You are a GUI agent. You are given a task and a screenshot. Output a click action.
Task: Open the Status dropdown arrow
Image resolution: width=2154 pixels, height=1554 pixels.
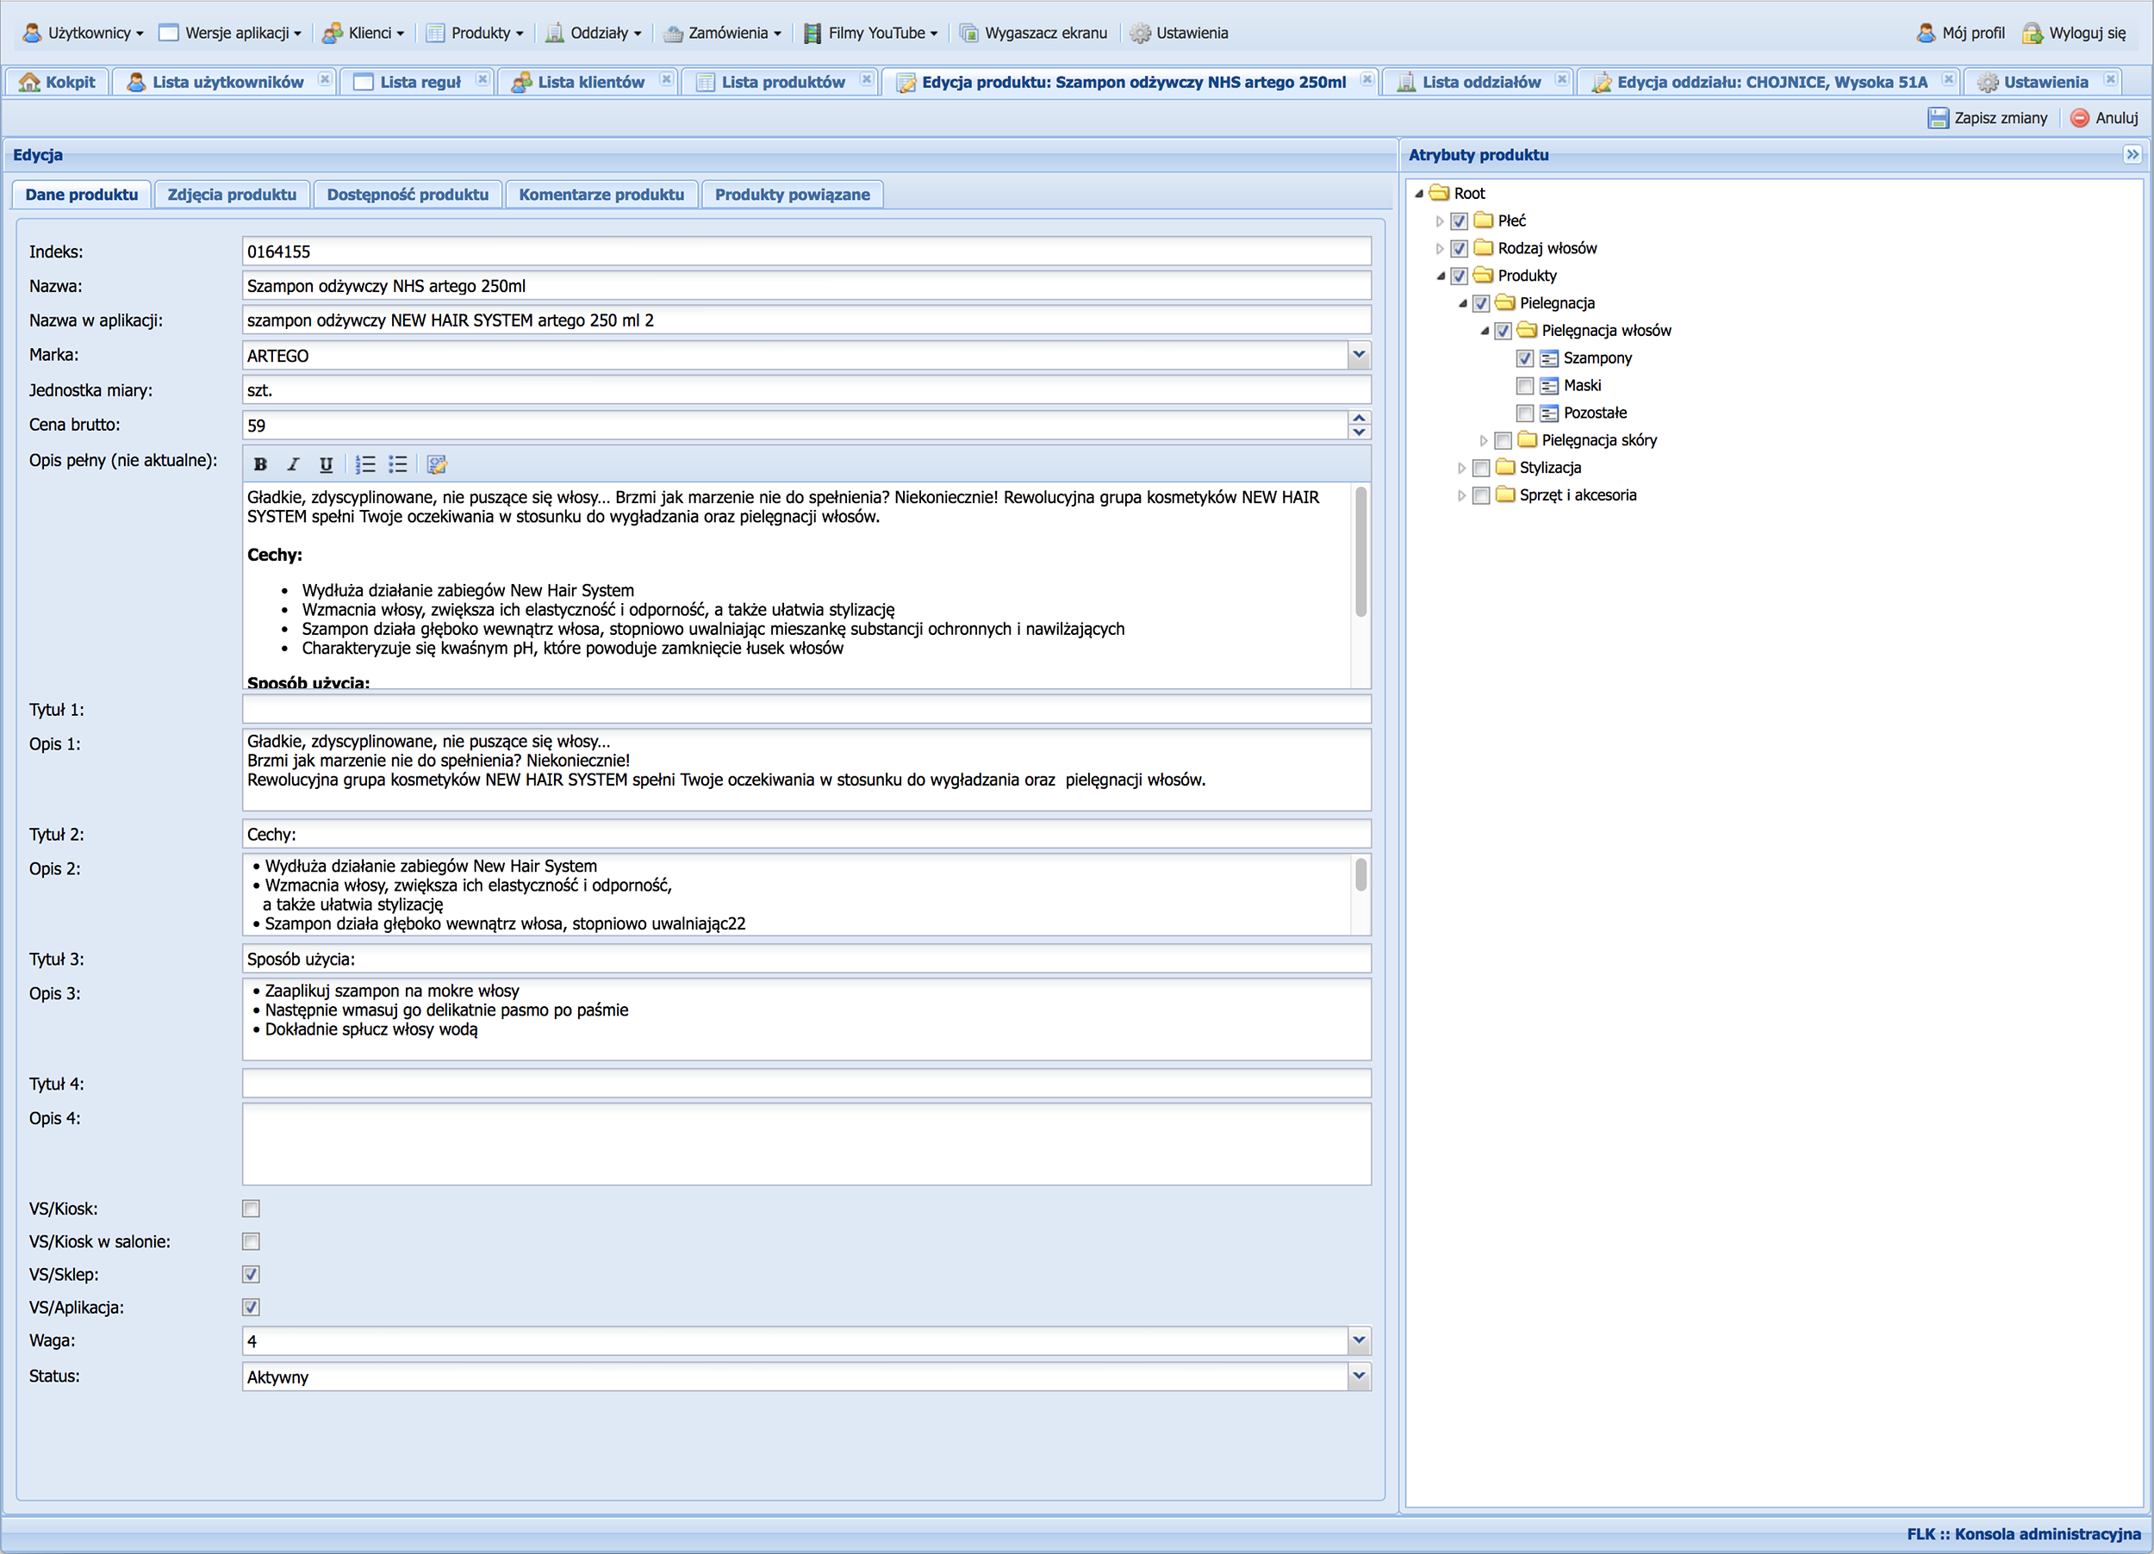click(1359, 1376)
